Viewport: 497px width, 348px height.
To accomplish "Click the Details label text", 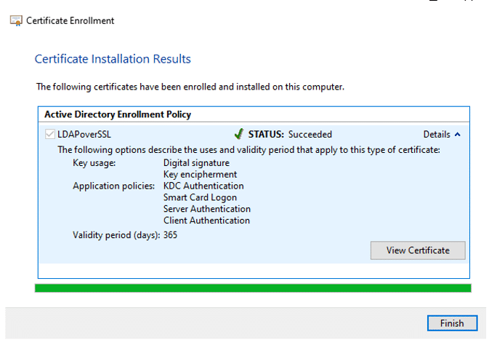I will (x=437, y=134).
